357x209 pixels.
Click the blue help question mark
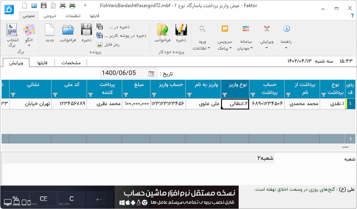353,15
